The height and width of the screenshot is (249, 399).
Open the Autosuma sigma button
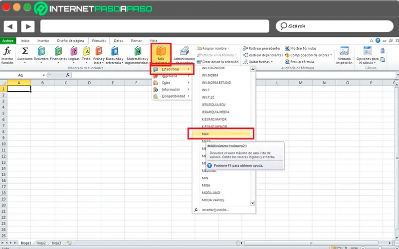point(24,51)
